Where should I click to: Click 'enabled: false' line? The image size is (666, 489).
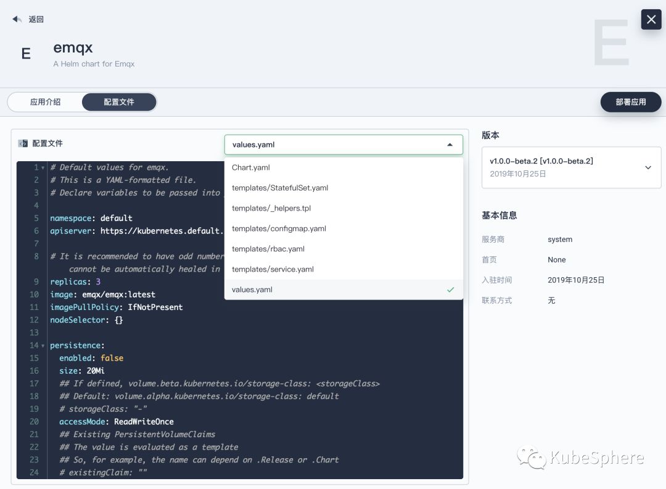(91, 359)
